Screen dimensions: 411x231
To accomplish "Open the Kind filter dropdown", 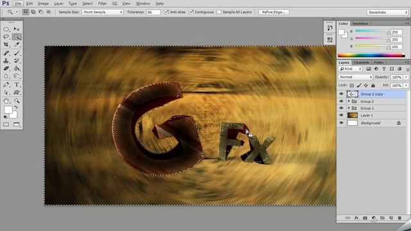I will point(351,69).
